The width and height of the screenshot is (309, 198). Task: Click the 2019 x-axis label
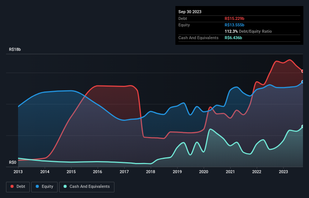177,172
